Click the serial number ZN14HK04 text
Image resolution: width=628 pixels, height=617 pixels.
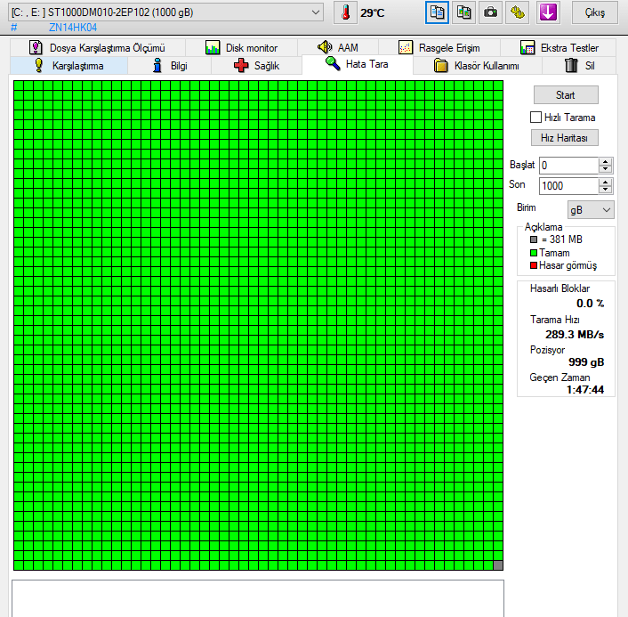73,28
